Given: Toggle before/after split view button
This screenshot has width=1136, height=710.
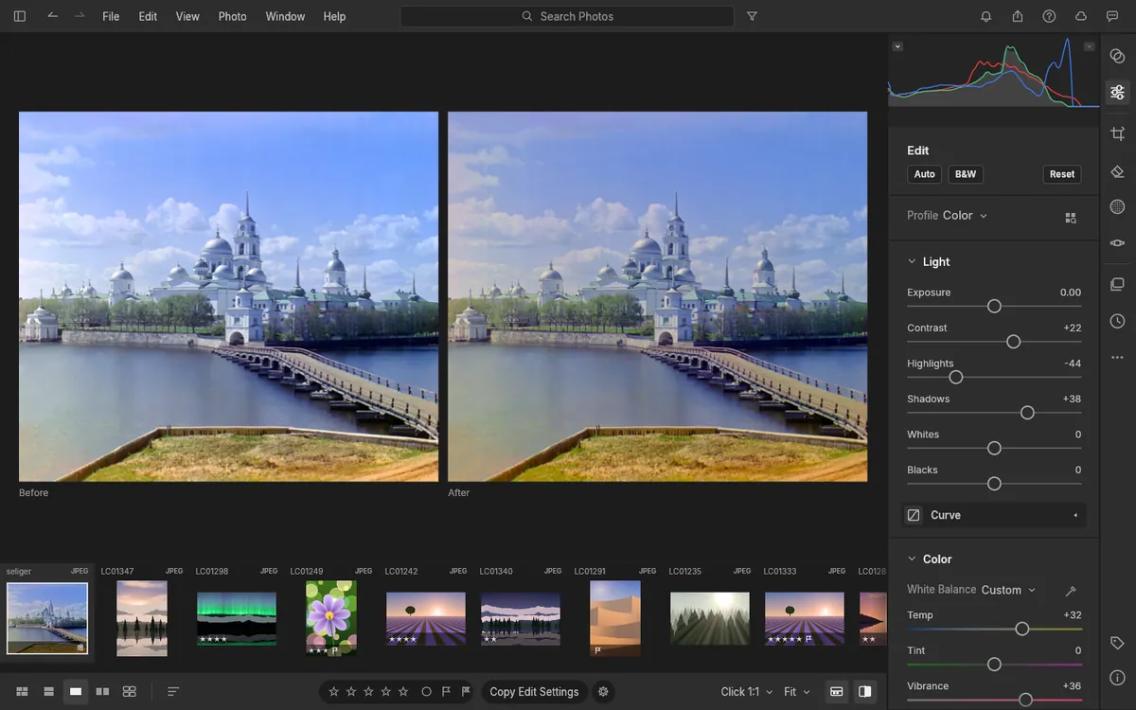Looking at the screenshot, I should (864, 692).
